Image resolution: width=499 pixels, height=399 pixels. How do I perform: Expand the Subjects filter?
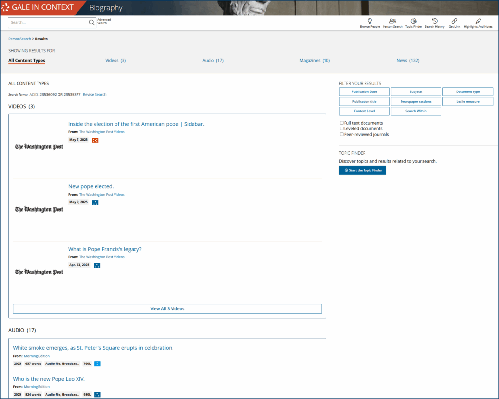coord(416,92)
